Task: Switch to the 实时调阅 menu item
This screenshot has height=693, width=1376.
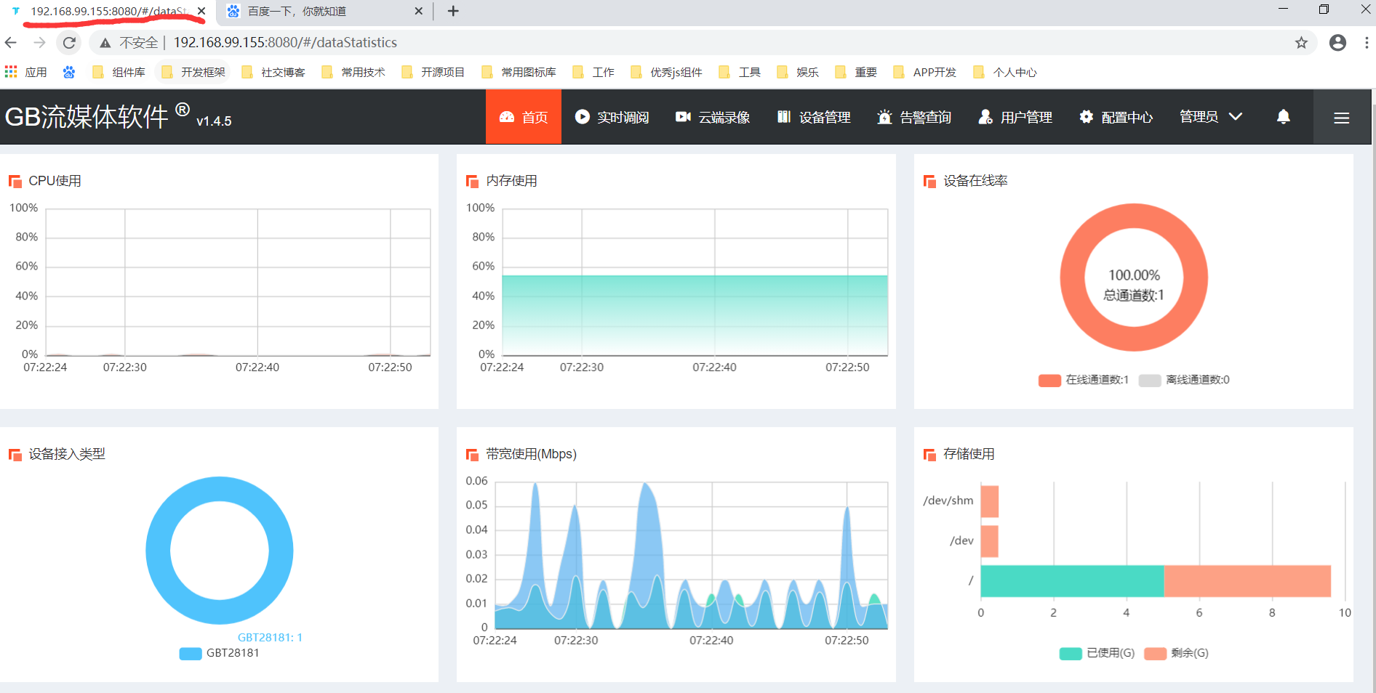Action: (612, 117)
